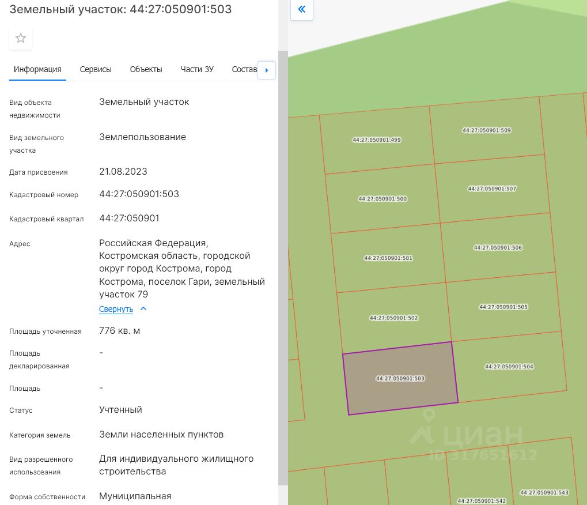
Task: Click assignment date 21.08.2023
Action: point(123,171)
